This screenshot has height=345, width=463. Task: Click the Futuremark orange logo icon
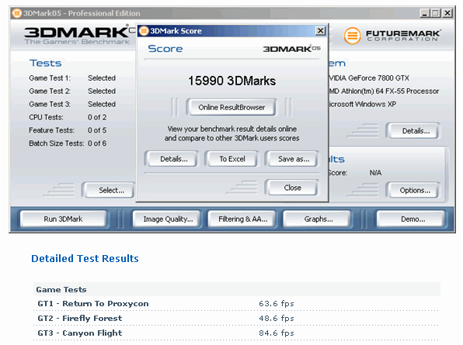pos(352,36)
